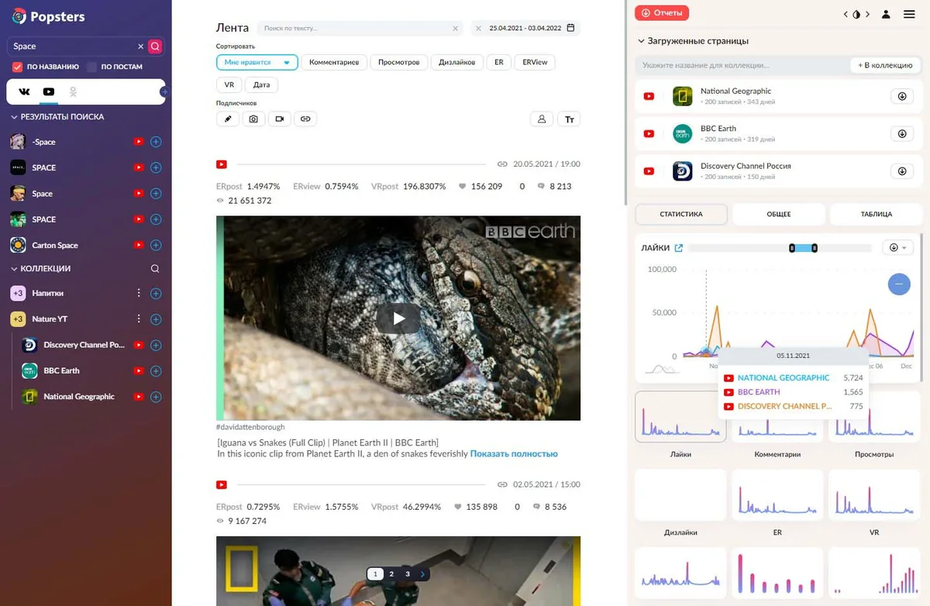This screenshot has height=606, width=930.
Task: Download National Geographic page data
Action: [902, 97]
